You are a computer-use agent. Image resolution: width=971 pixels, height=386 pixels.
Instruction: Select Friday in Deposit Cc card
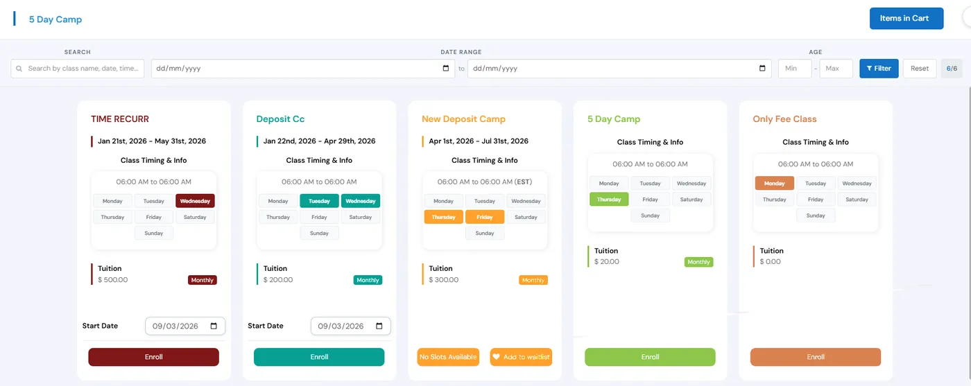[x=319, y=217]
